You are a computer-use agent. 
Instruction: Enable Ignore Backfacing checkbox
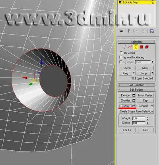point(121,57)
